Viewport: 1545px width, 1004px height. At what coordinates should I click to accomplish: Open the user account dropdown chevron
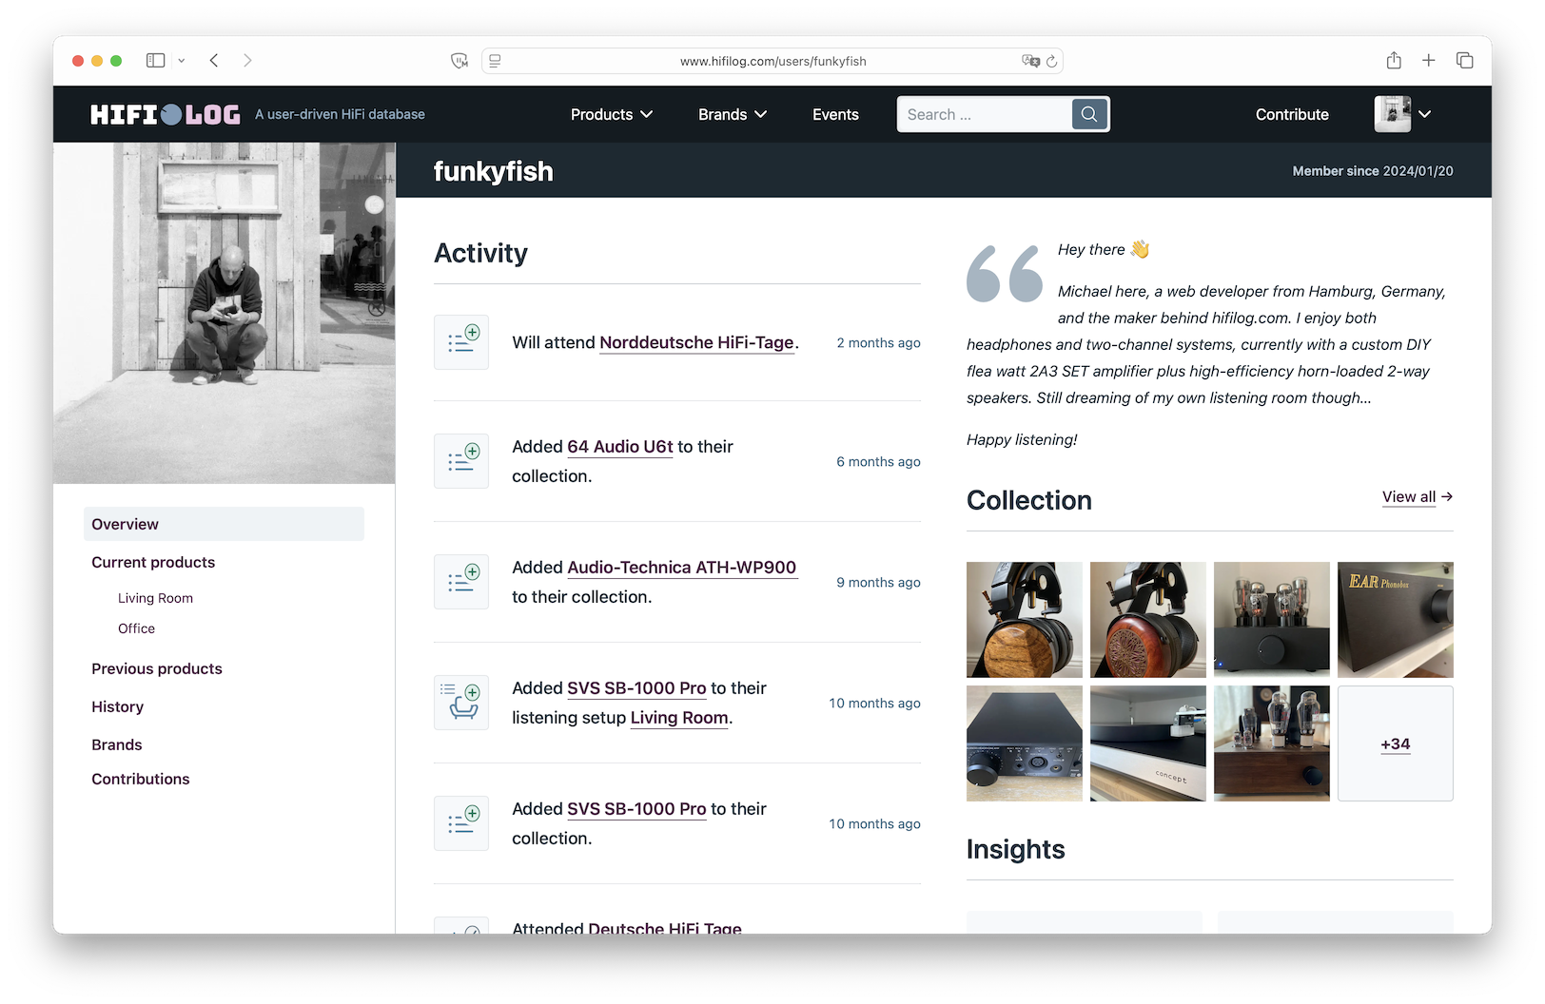coord(1424,114)
